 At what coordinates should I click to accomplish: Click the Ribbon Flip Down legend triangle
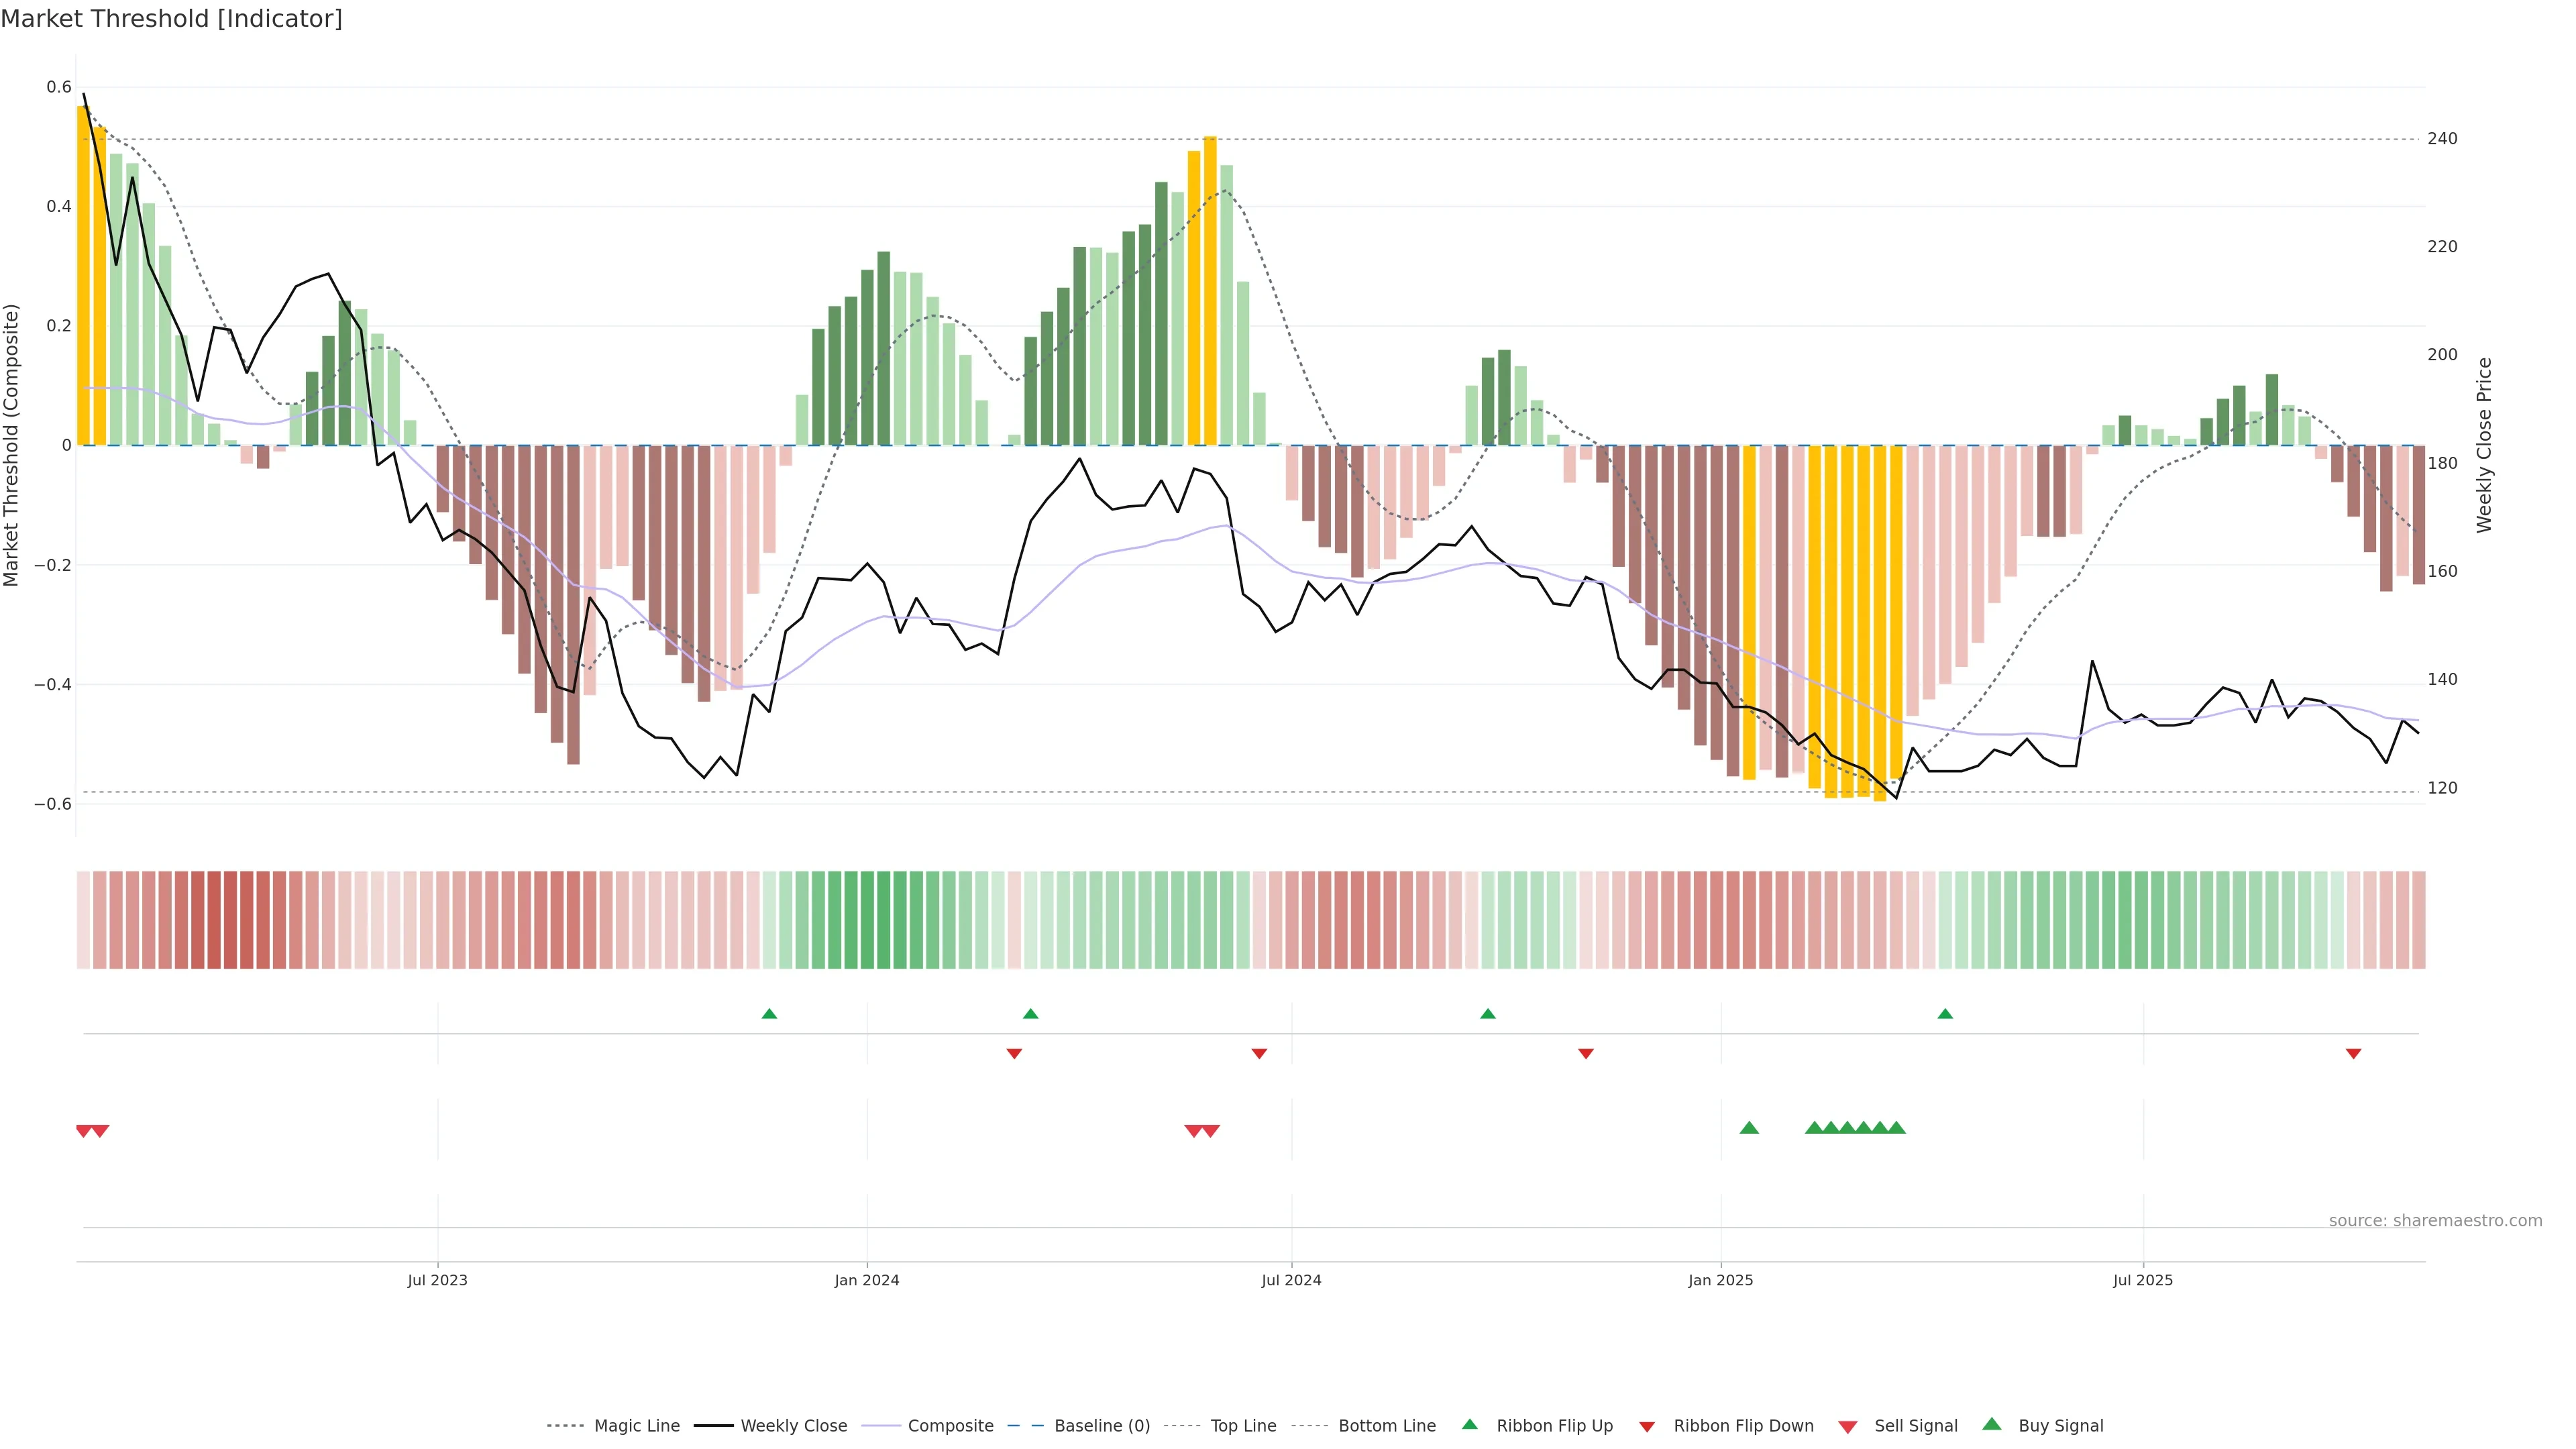coord(1646,1426)
